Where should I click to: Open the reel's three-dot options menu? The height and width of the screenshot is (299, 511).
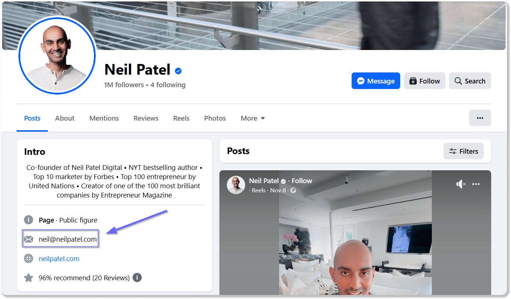coord(476,184)
